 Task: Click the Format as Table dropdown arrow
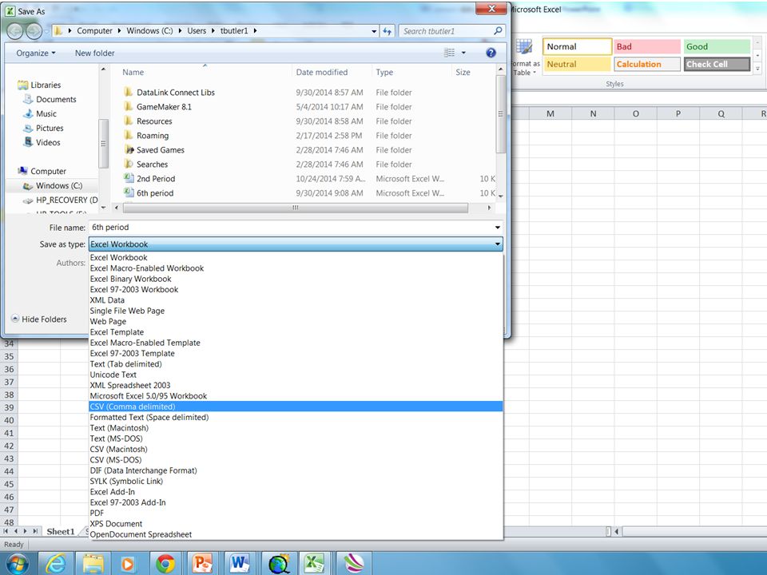click(535, 73)
